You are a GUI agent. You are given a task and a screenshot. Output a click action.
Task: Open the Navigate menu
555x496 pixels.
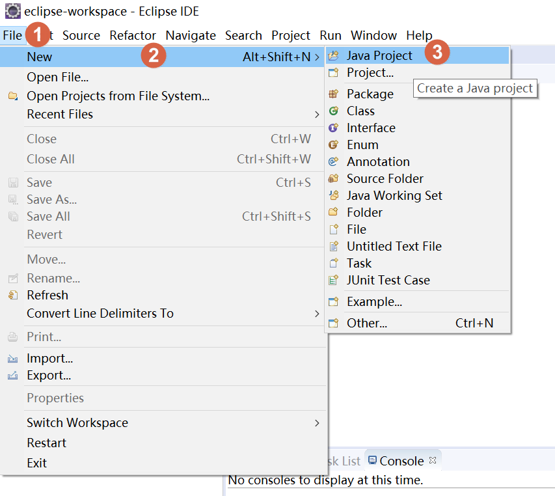191,35
